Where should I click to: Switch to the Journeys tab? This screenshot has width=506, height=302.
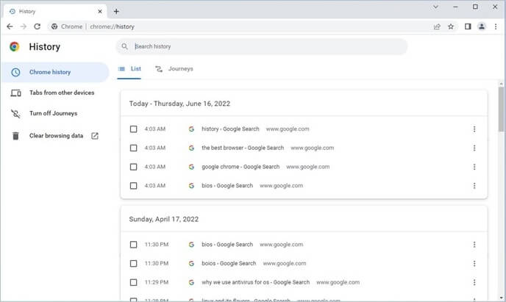[174, 69]
